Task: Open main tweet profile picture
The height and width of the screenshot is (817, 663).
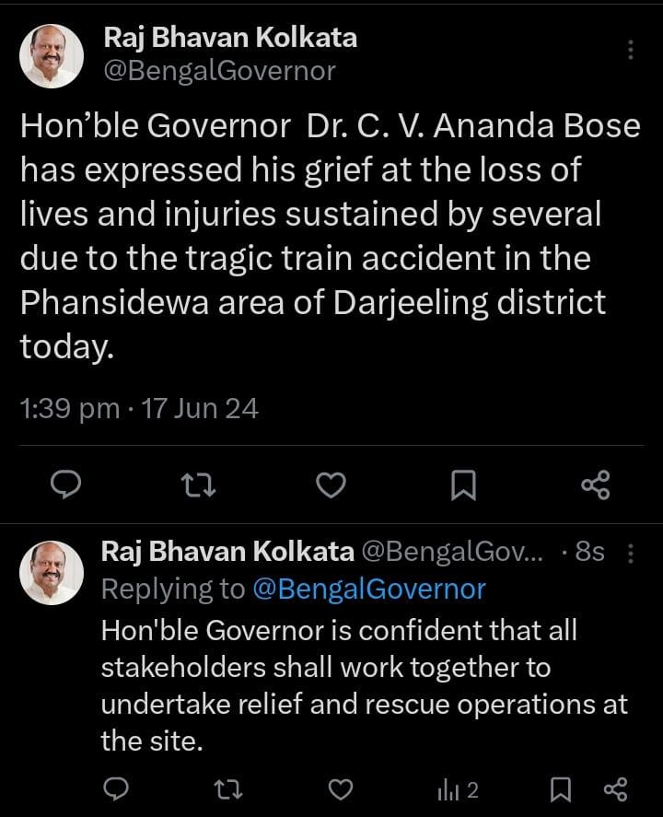Action: point(52,56)
